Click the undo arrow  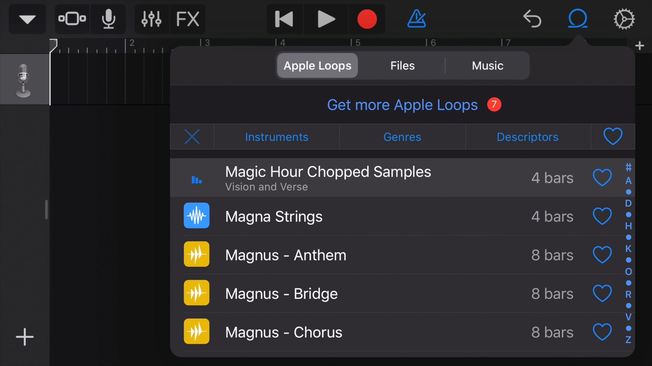coord(532,19)
